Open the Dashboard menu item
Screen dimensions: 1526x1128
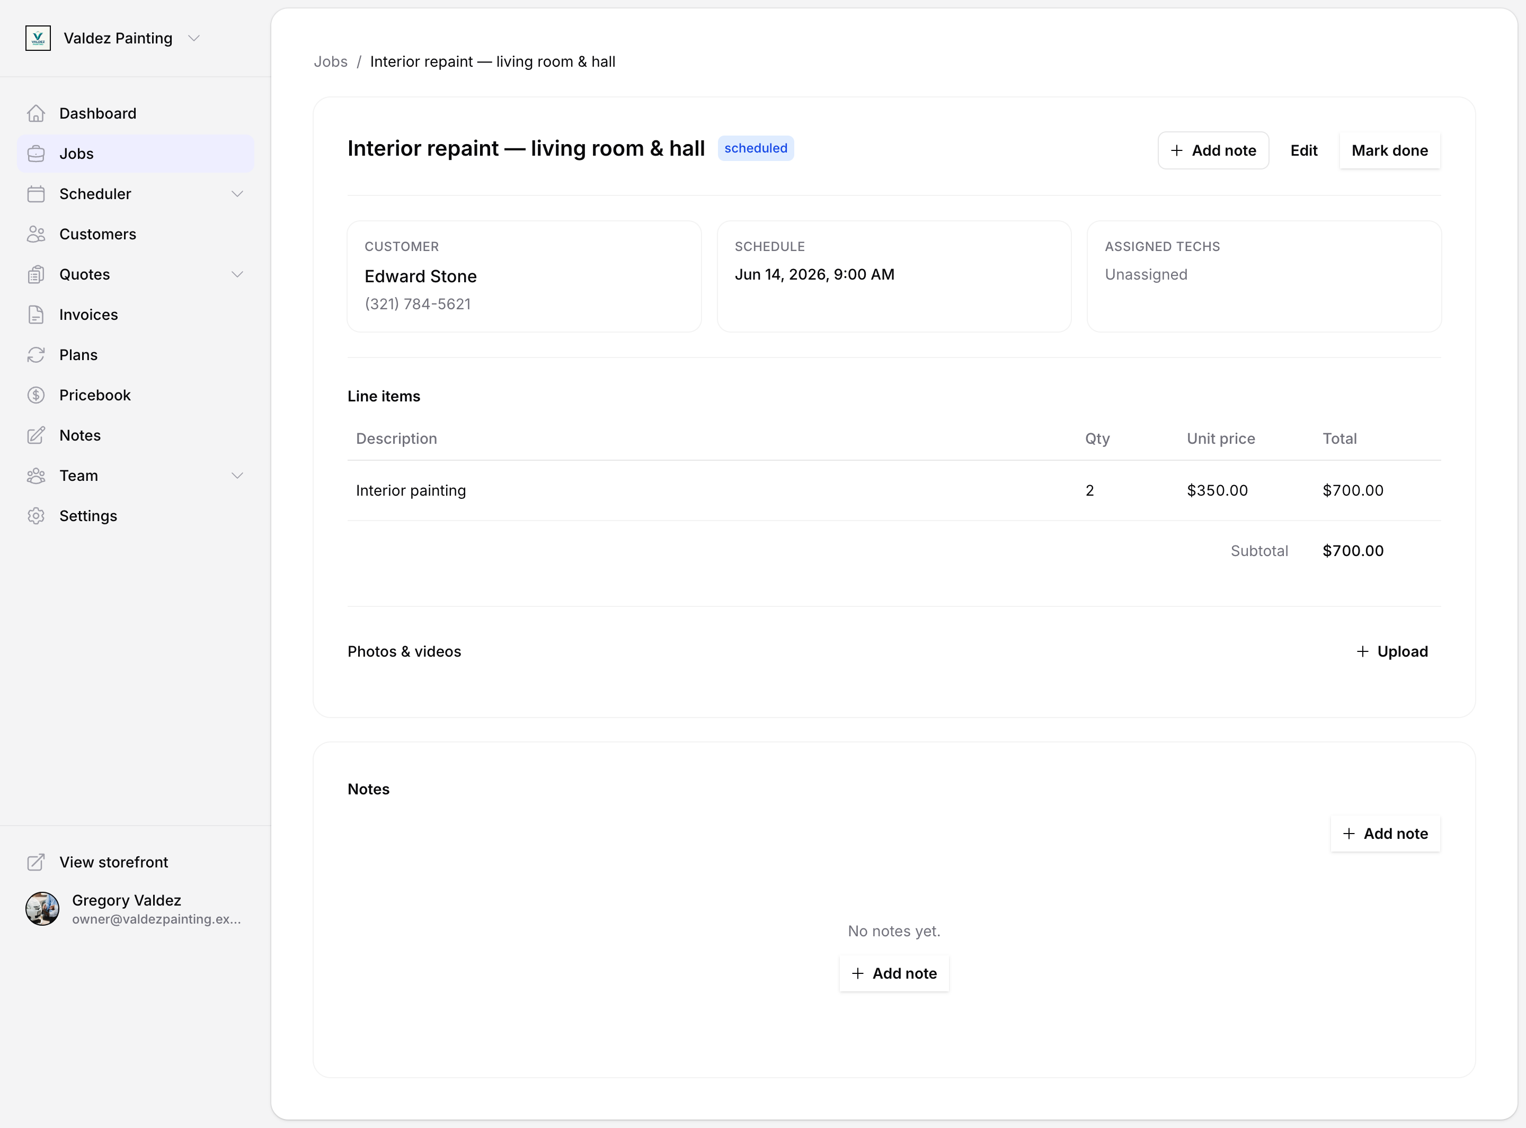[136, 113]
